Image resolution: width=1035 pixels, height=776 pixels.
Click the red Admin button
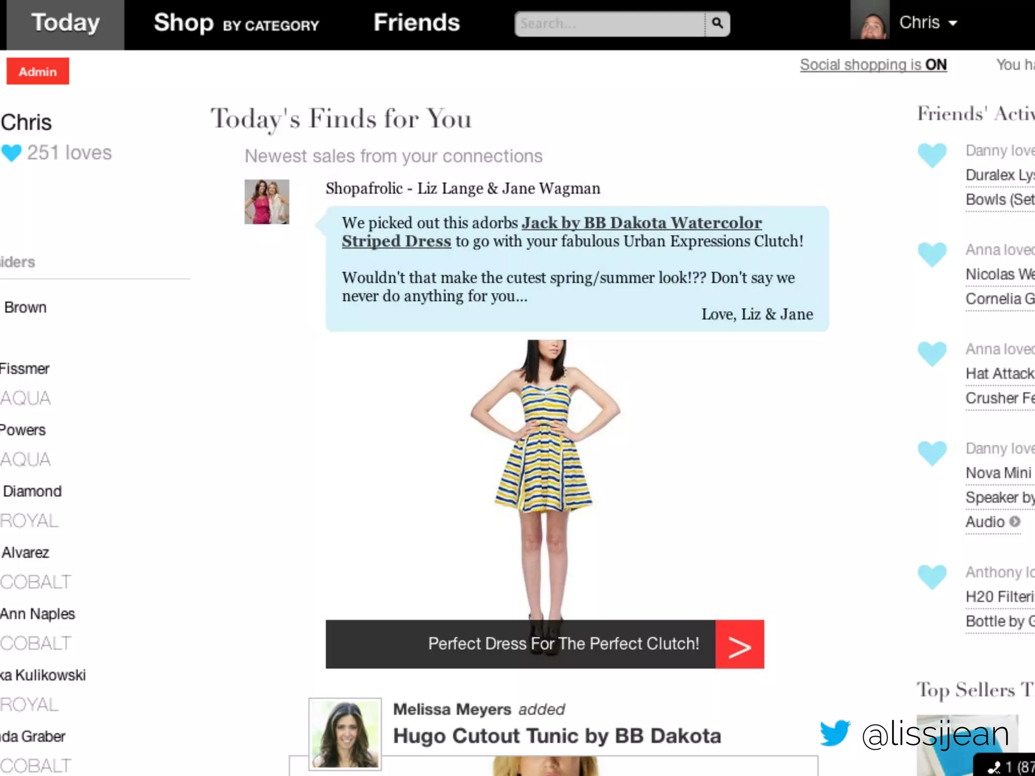(38, 72)
